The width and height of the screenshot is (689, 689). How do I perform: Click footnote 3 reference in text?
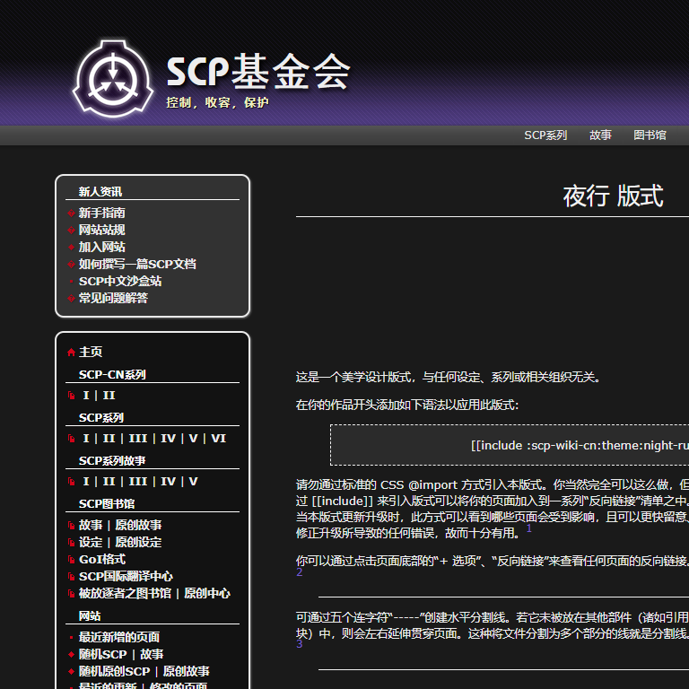pyautogui.click(x=299, y=643)
